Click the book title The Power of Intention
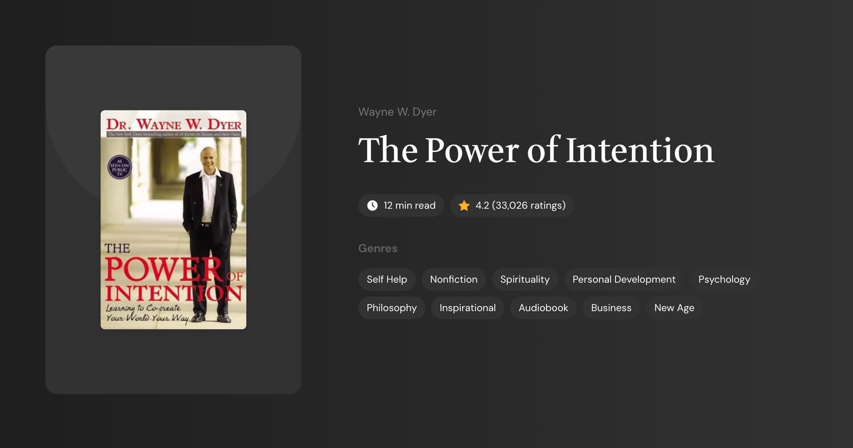This screenshot has height=448, width=853. coord(536,150)
